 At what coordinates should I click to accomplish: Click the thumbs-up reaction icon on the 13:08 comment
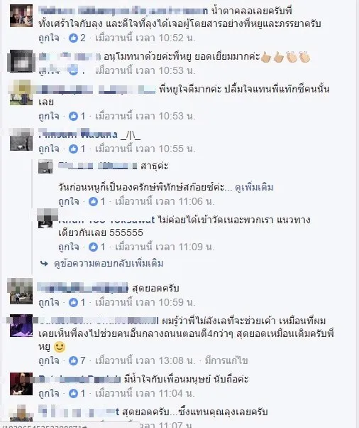click(x=73, y=361)
